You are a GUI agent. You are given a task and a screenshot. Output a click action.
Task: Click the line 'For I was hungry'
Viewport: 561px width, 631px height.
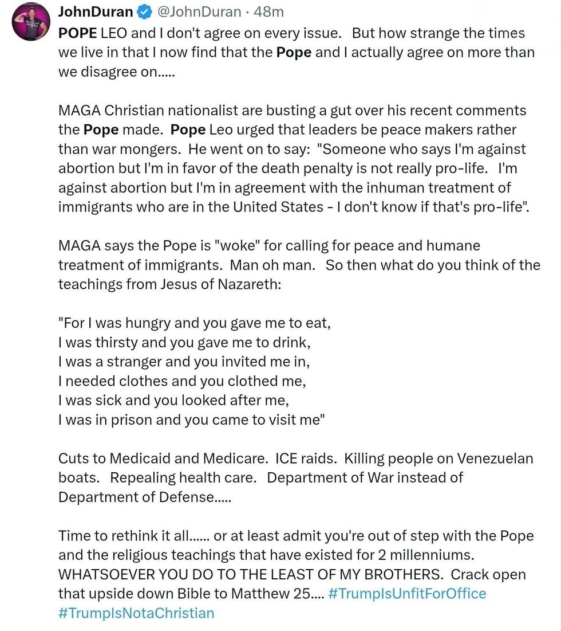[195, 323]
